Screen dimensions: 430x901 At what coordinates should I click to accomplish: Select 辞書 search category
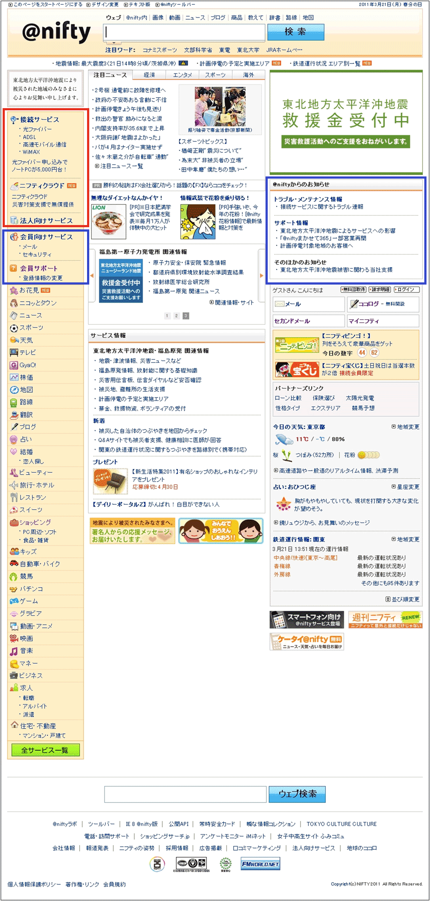point(275,18)
